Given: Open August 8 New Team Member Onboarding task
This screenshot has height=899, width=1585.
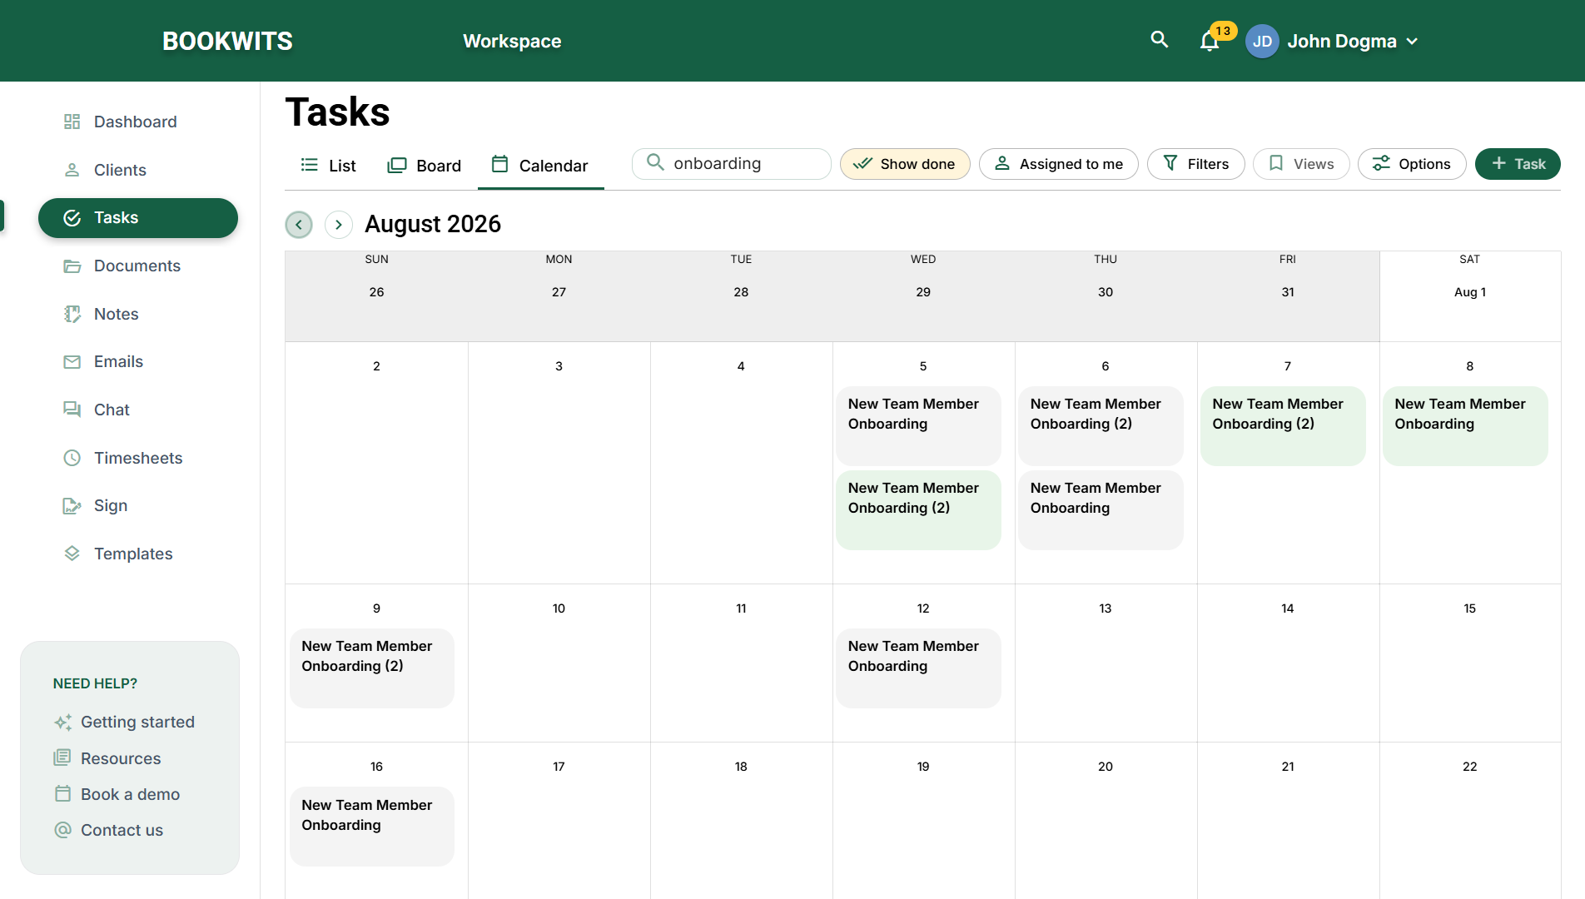Looking at the screenshot, I should (1465, 425).
